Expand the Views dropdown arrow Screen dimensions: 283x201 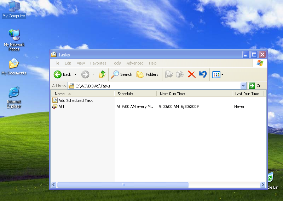pyautogui.click(x=223, y=74)
